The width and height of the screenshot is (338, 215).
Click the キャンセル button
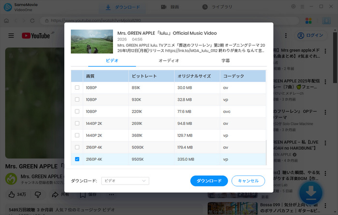[248, 181]
